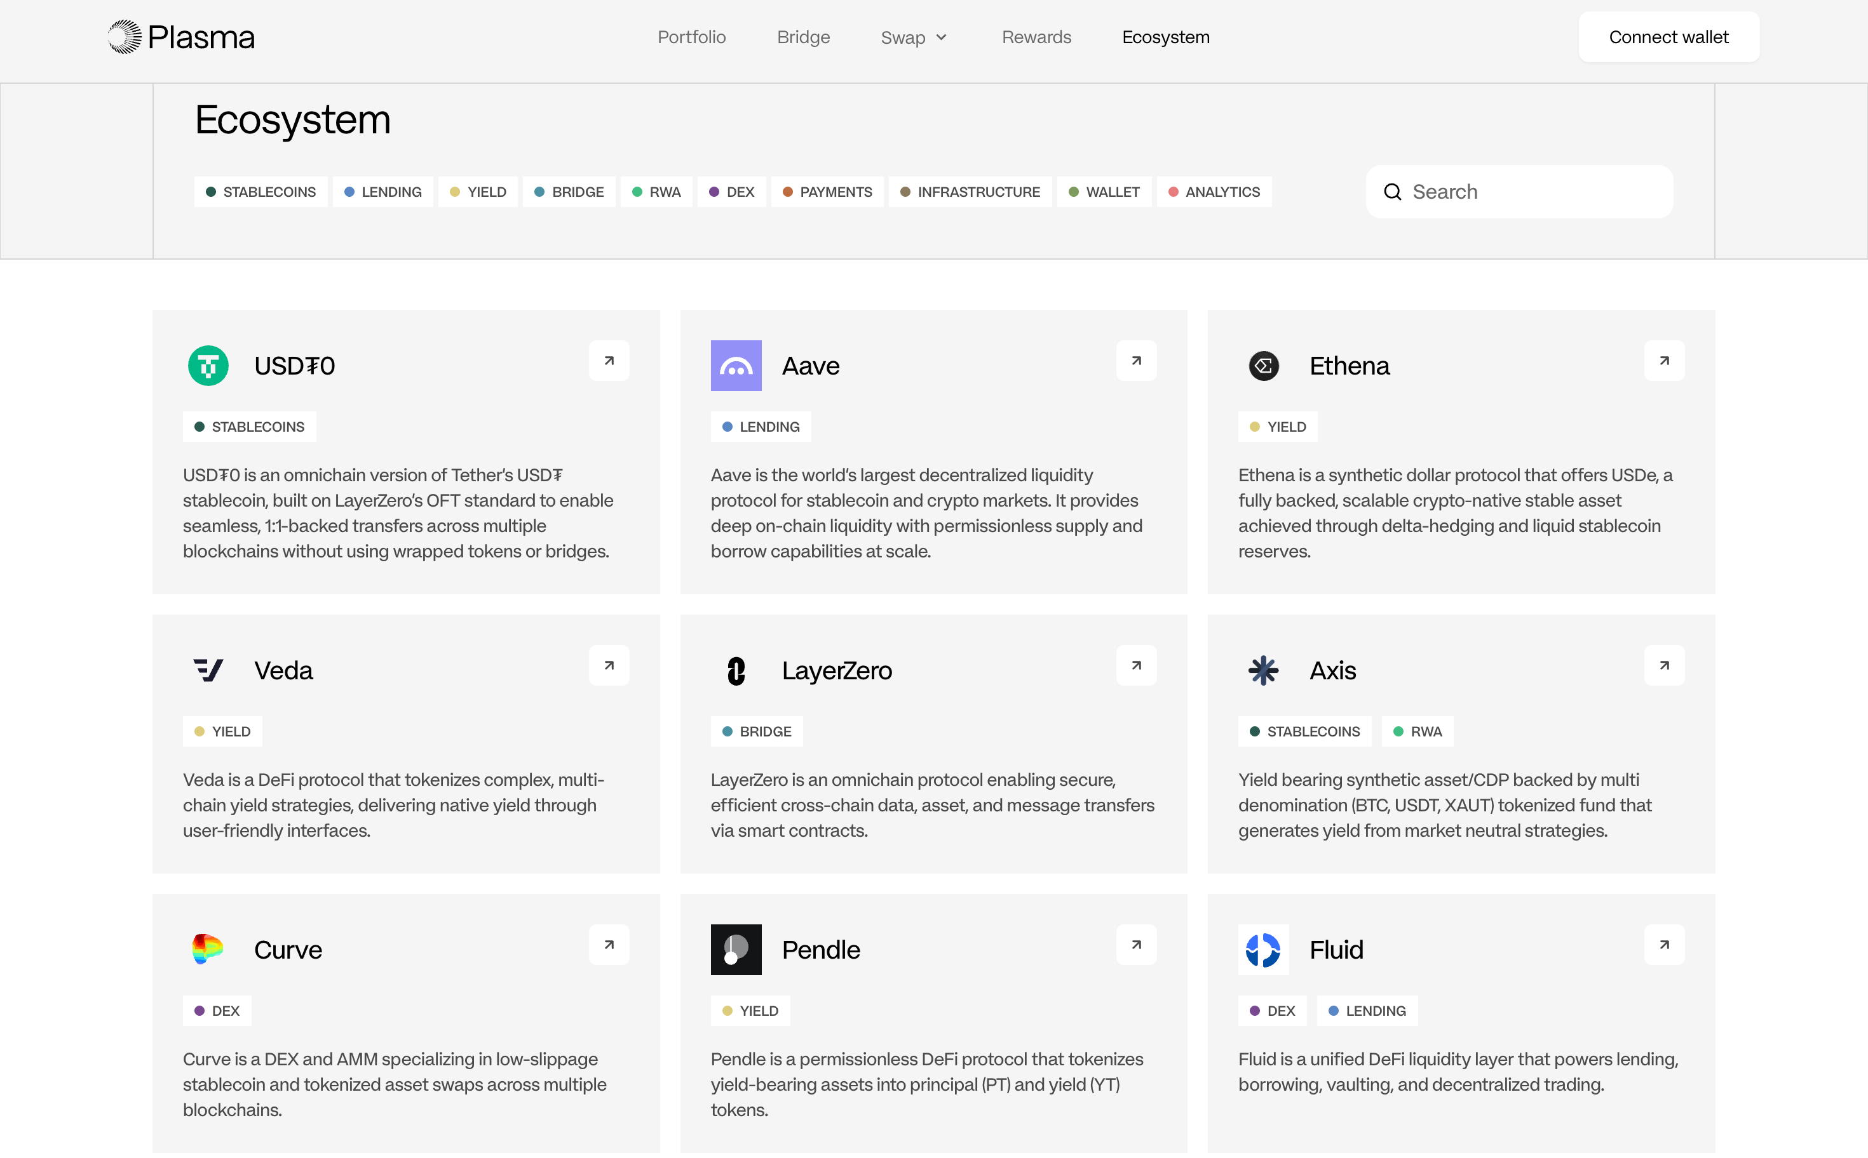Open LayerZero's external link arrow
This screenshot has width=1868, height=1158.
(x=1136, y=665)
